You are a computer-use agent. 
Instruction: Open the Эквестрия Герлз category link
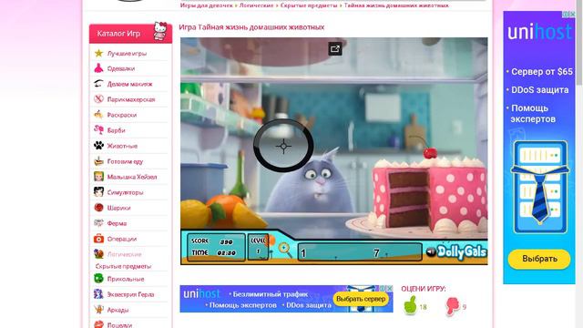pos(130,294)
